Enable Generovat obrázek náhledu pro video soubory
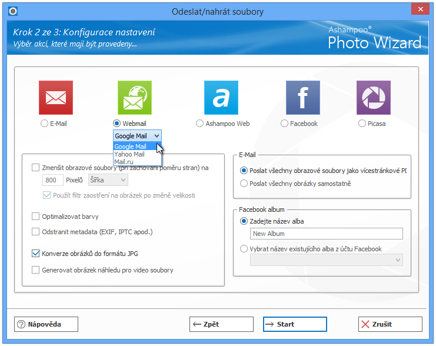This screenshot has width=436, height=346. click(35, 270)
